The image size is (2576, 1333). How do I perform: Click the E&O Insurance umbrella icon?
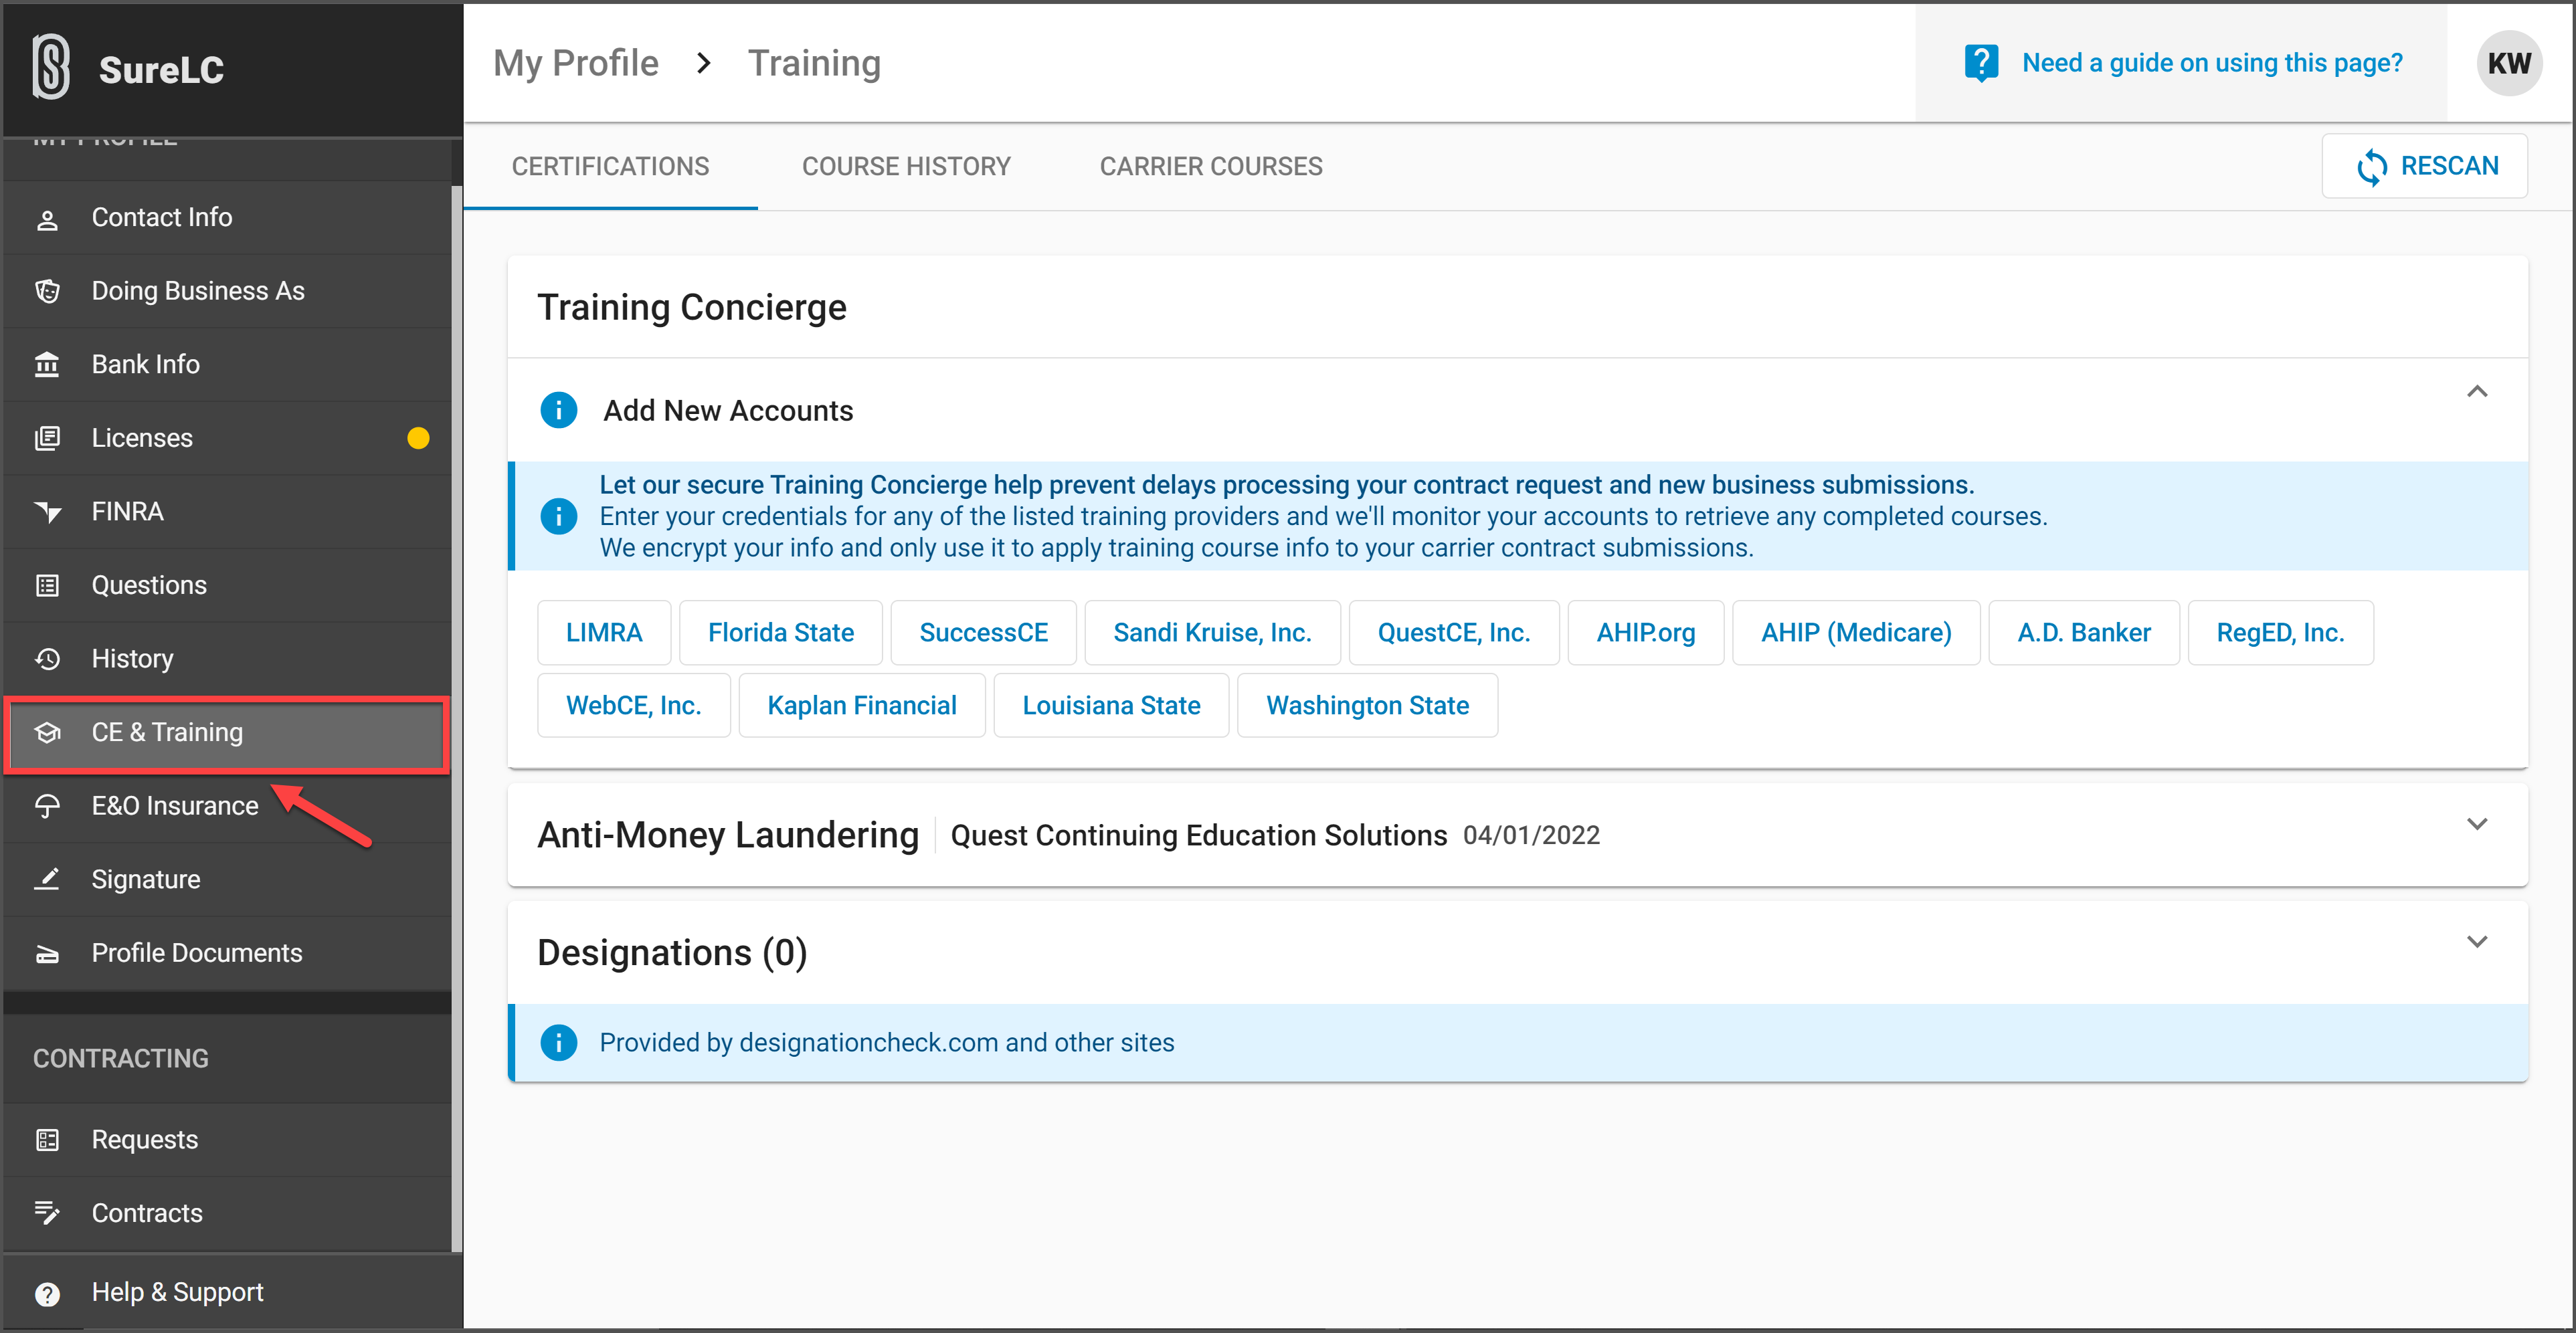(47, 806)
